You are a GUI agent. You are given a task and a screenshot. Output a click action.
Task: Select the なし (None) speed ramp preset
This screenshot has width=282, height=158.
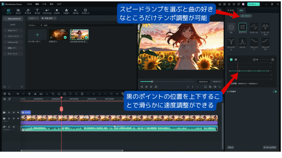(231, 27)
